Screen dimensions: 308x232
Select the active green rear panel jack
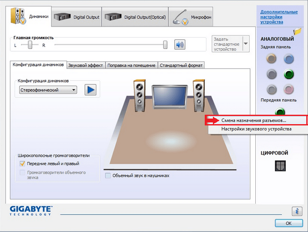[x=289, y=74]
